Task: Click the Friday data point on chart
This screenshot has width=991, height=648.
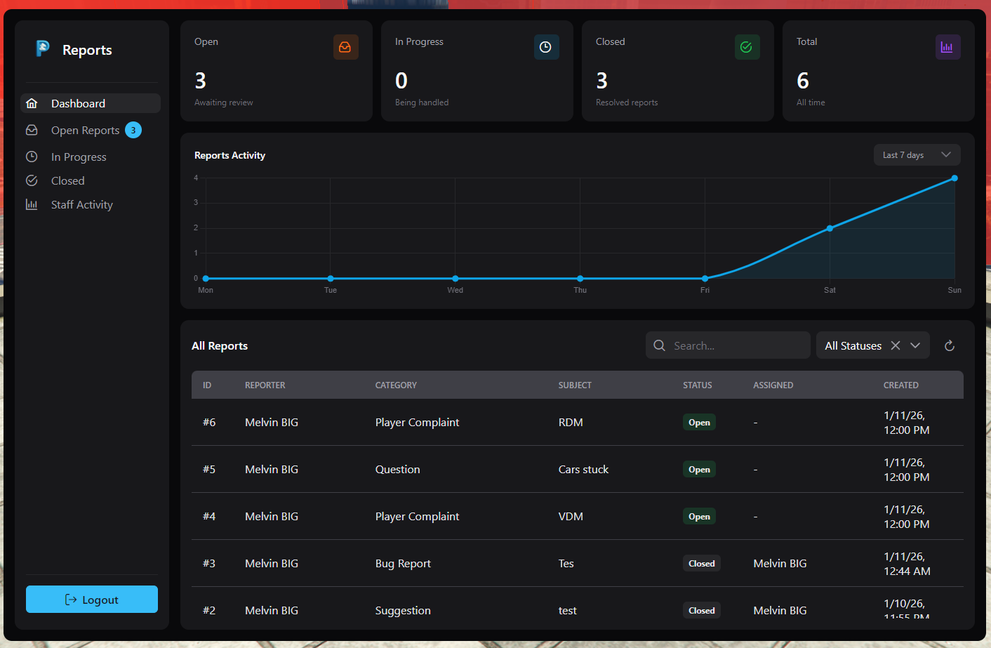Action: [705, 279]
